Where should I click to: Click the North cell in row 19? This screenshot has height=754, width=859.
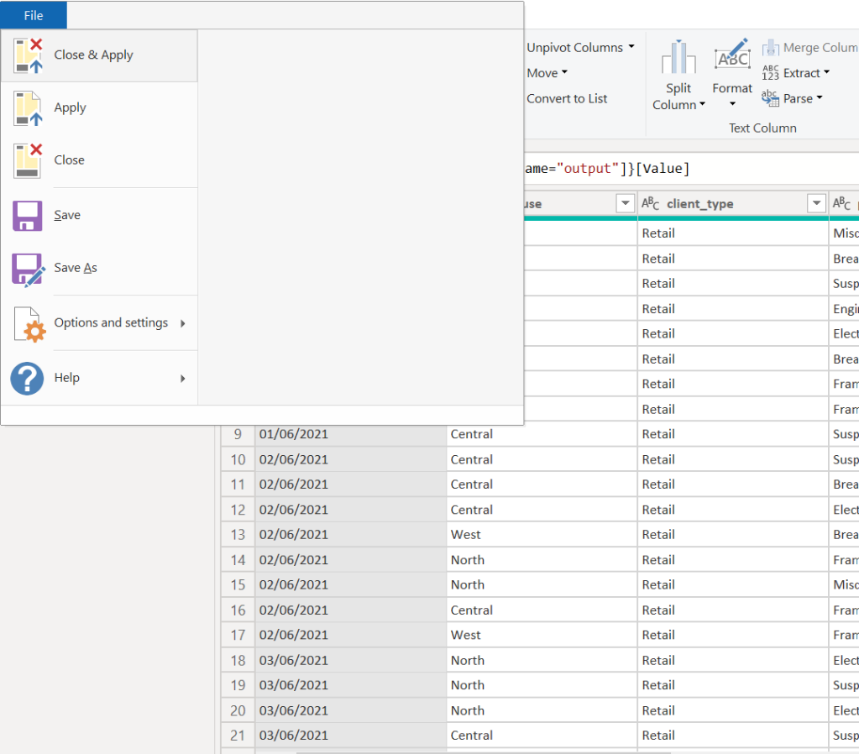(x=542, y=685)
